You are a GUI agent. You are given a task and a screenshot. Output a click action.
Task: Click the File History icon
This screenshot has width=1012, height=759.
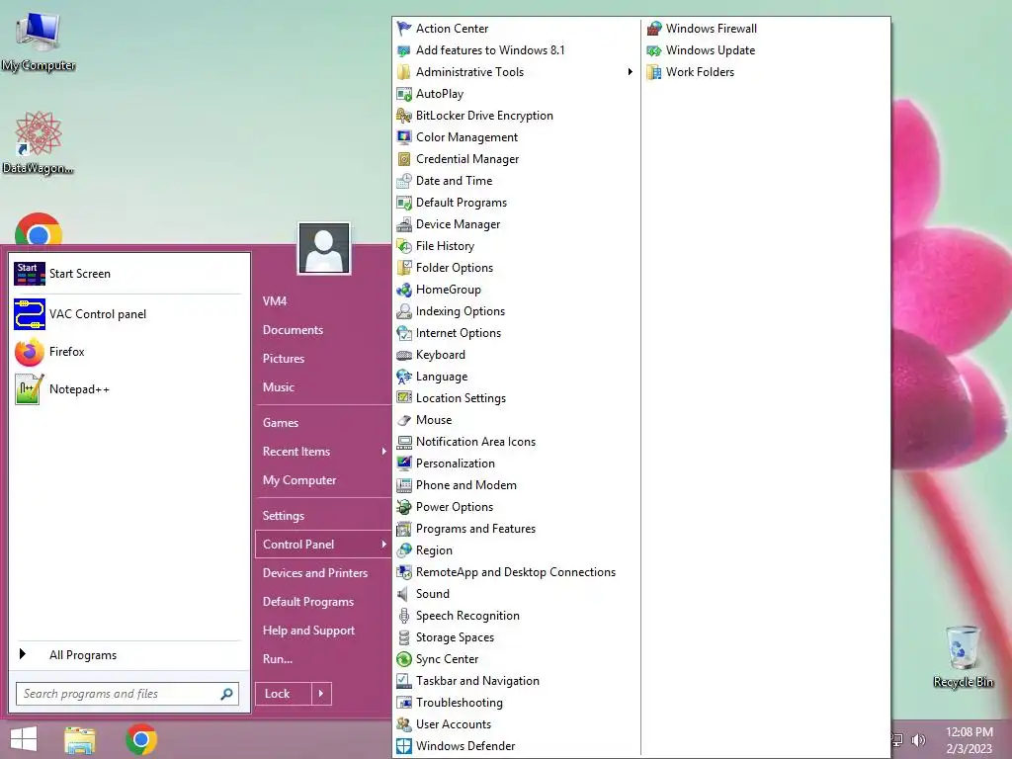pyautogui.click(x=404, y=246)
